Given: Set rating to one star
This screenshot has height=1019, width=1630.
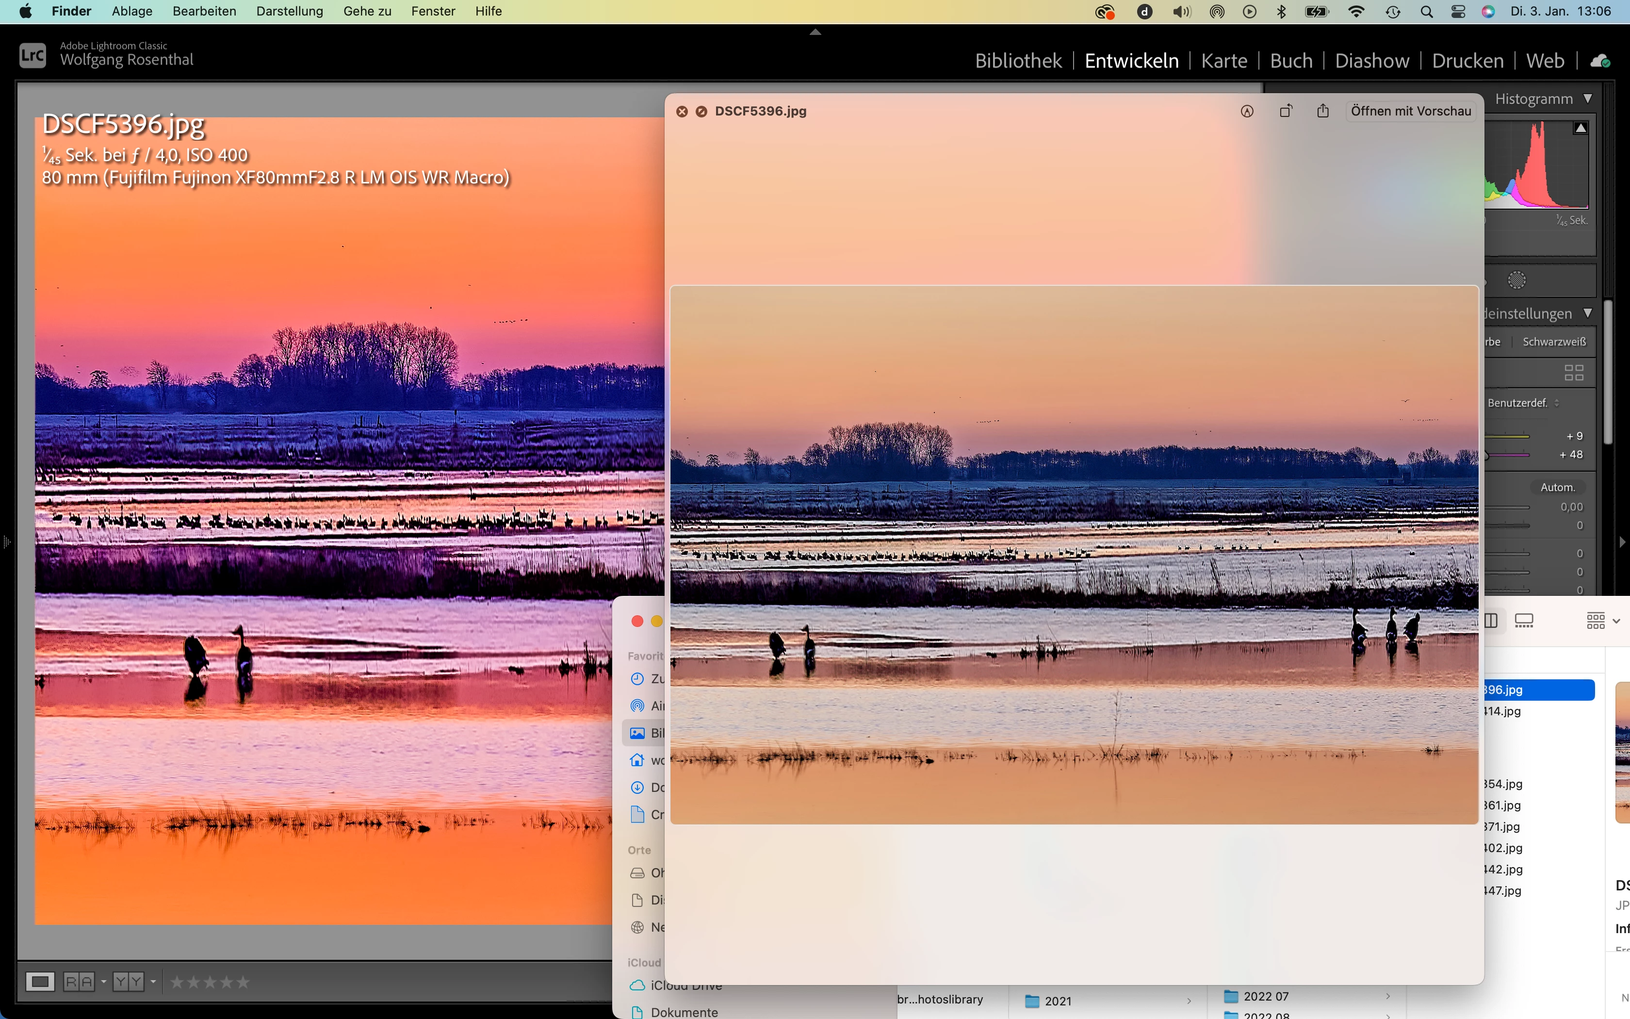Looking at the screenshot, I should [x=177, y=982].
